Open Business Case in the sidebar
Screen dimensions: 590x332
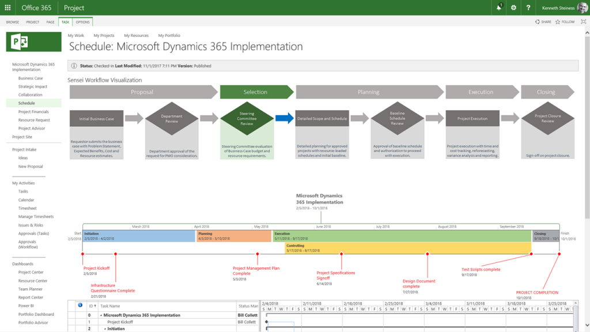tap(31, 78)
